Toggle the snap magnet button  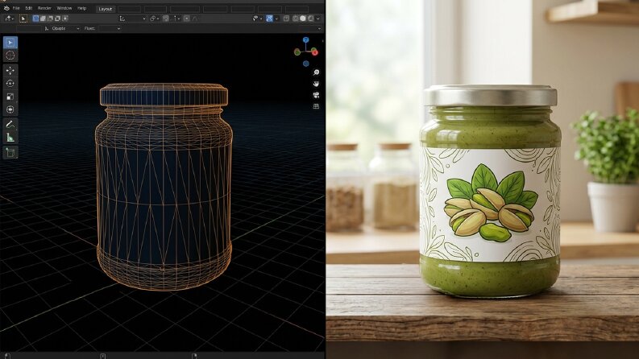tap(166, 19)
